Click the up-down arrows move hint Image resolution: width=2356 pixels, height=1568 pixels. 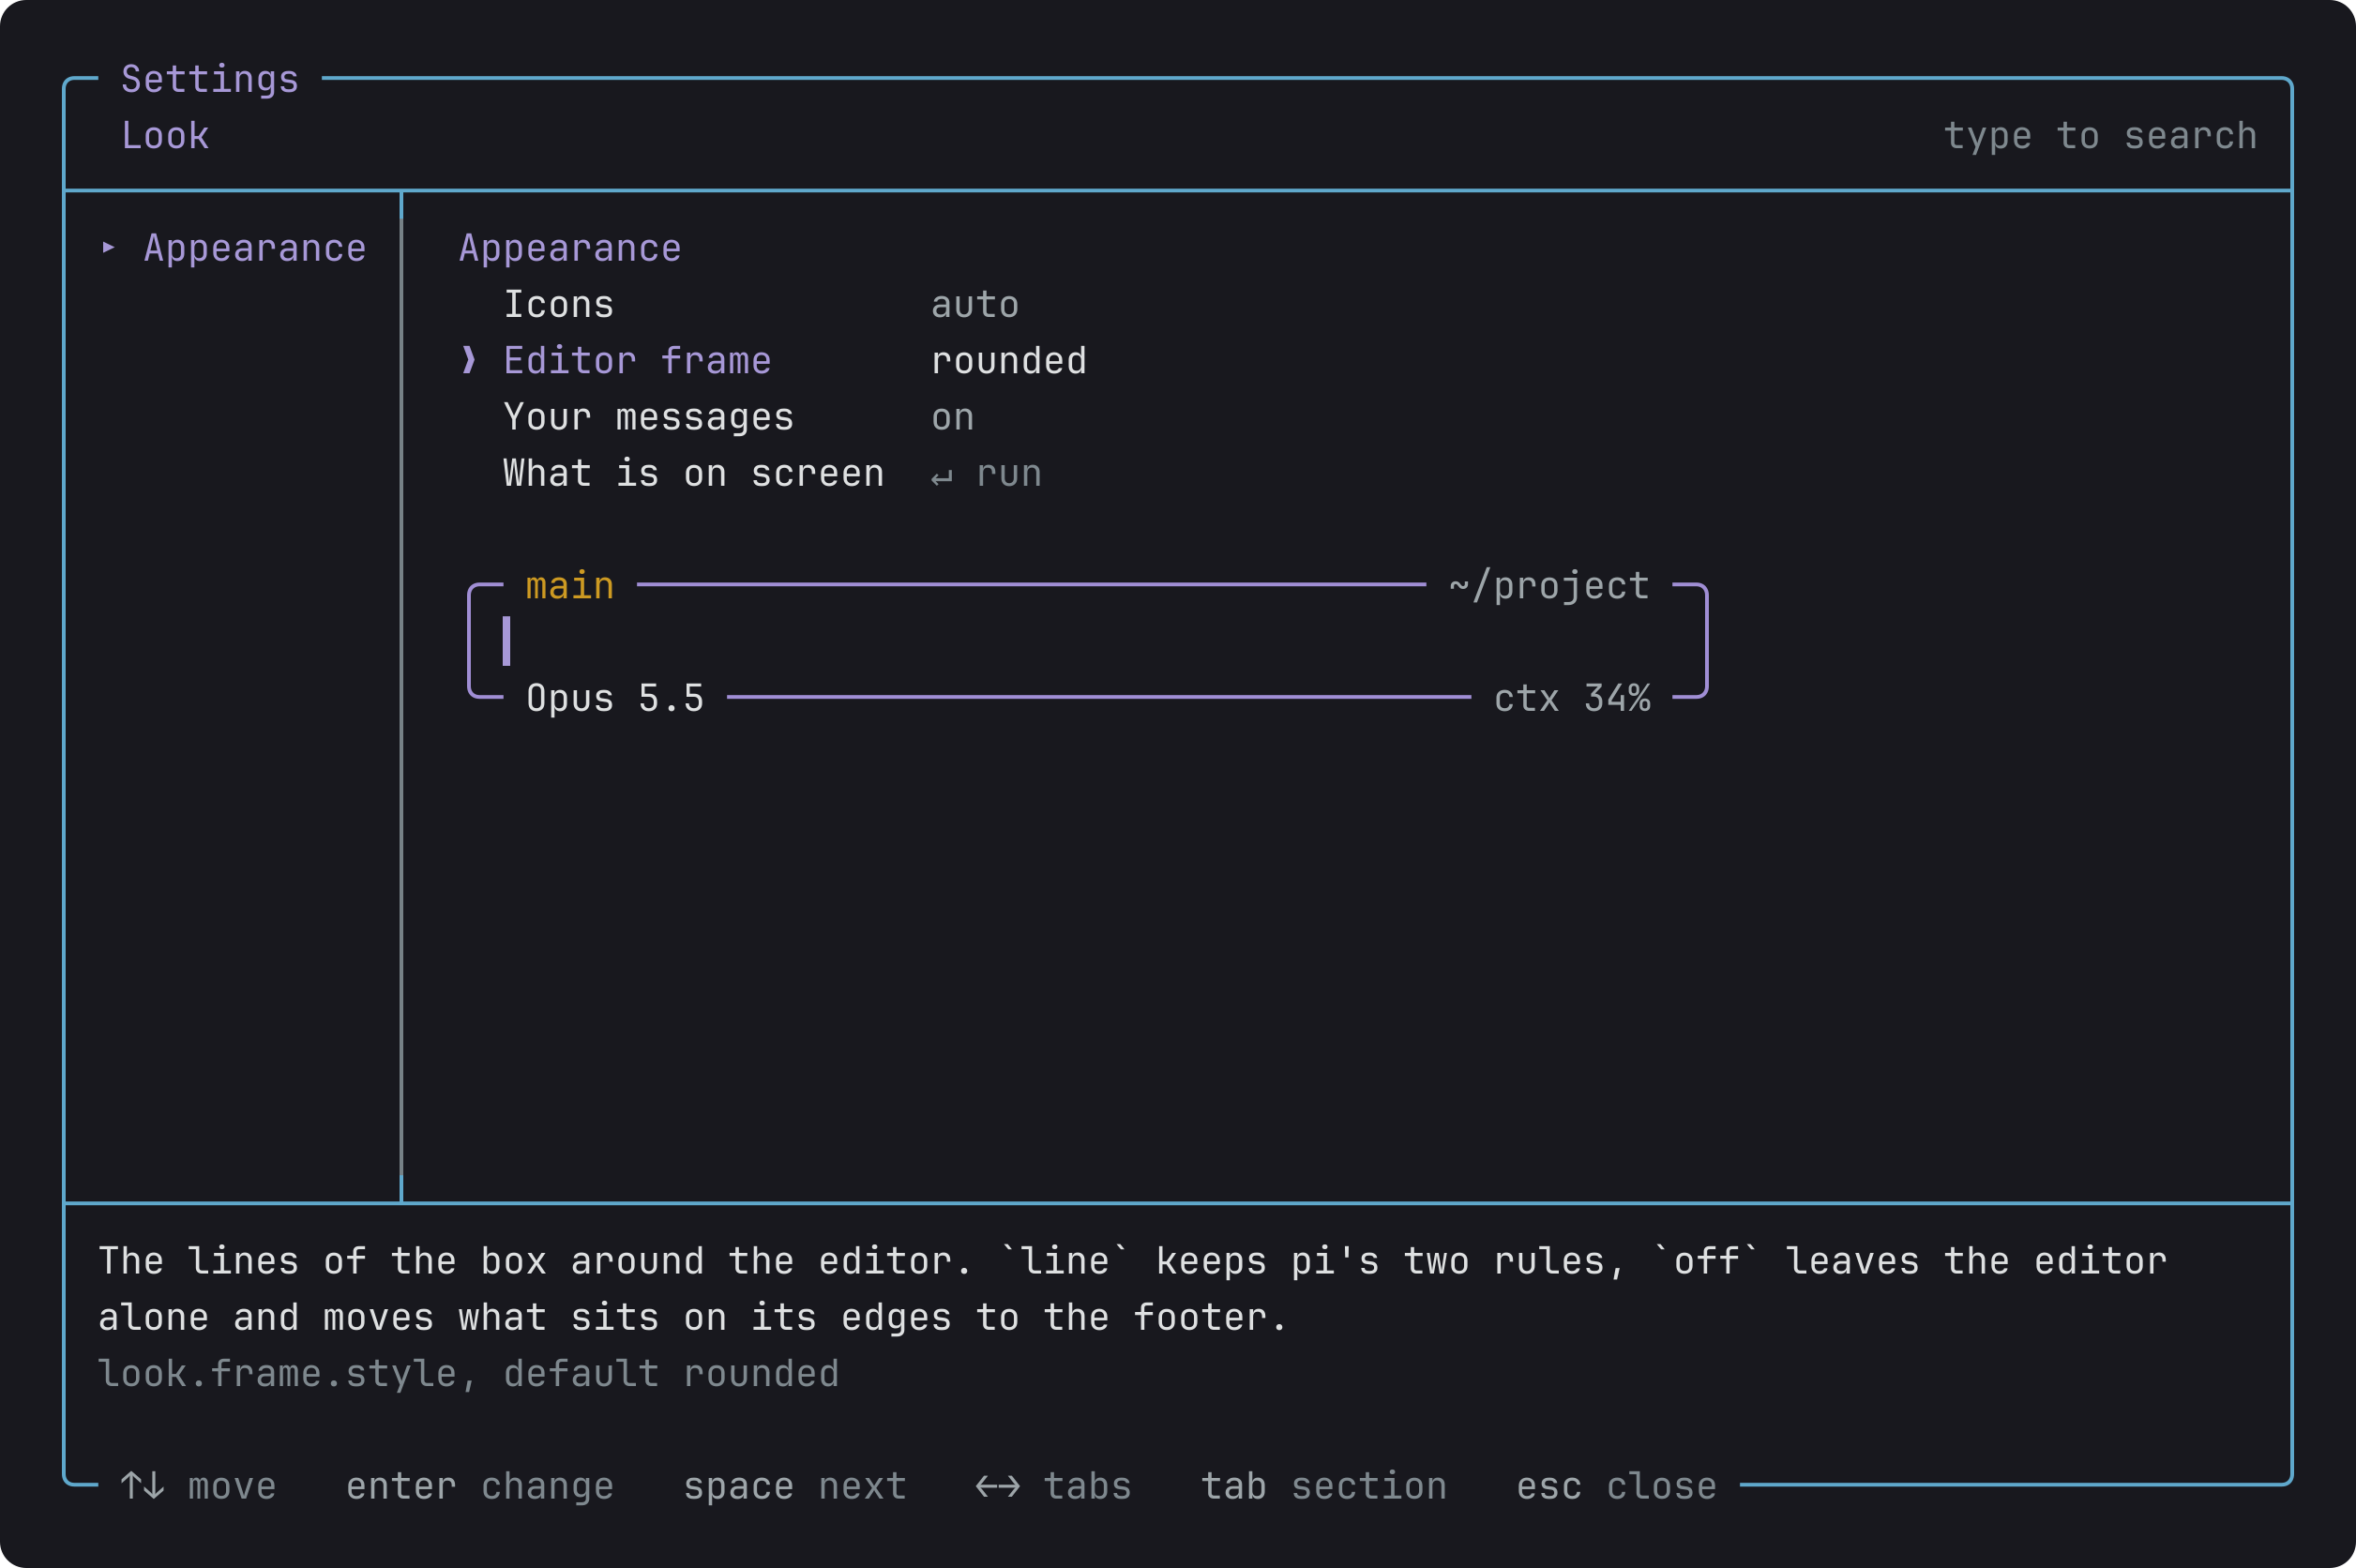(x=198, y=1486)
